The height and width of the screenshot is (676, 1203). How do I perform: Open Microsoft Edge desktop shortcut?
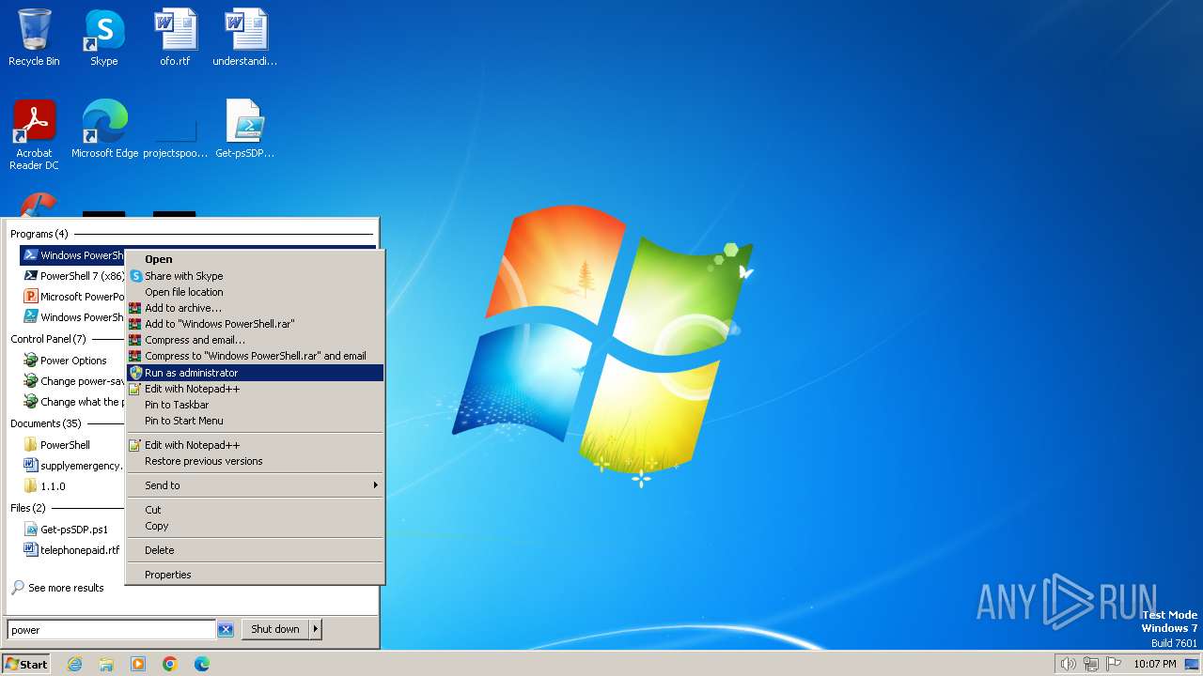104,130
